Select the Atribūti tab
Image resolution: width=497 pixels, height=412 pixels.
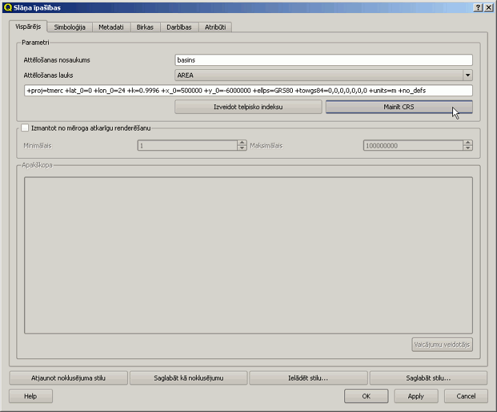coord(215,27)
